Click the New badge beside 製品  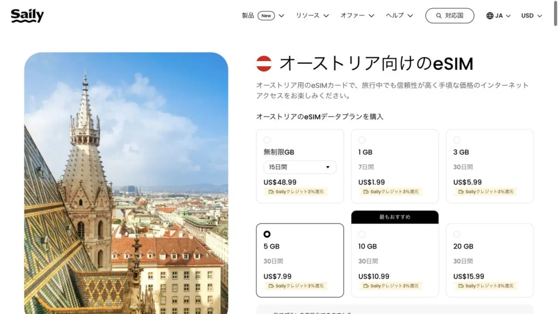(x=266, y=16)
